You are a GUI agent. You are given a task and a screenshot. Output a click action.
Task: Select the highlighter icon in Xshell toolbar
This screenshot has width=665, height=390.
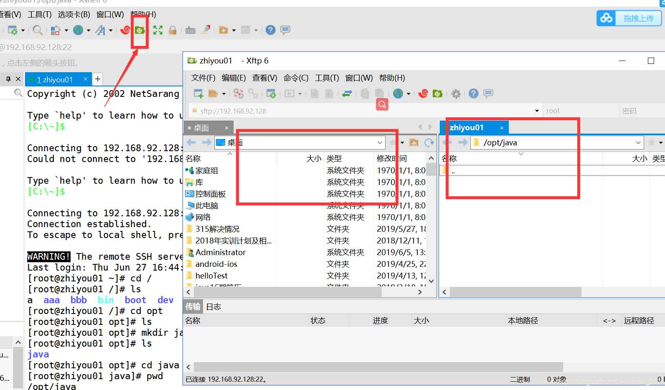tap(206, 30)
